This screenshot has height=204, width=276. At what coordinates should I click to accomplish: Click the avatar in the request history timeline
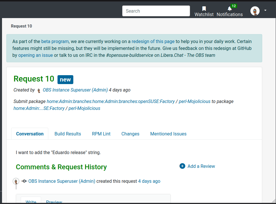[16, 181]
